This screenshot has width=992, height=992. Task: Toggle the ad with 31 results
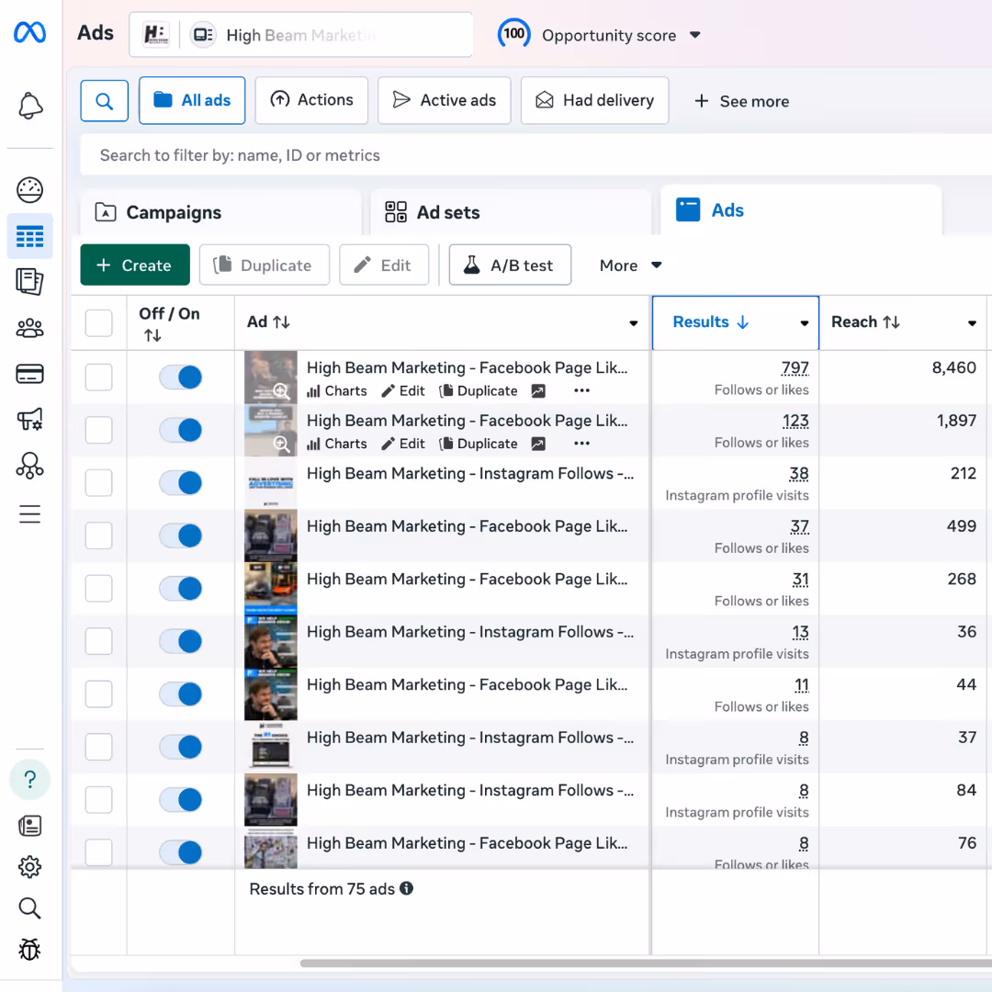180,589
